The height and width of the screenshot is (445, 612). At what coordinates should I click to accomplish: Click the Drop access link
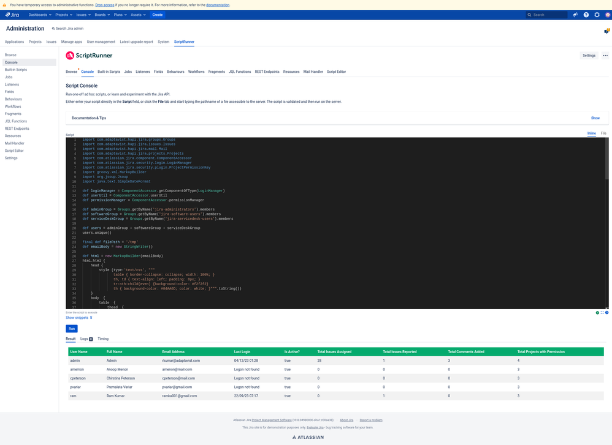click(x=105, y=5)
